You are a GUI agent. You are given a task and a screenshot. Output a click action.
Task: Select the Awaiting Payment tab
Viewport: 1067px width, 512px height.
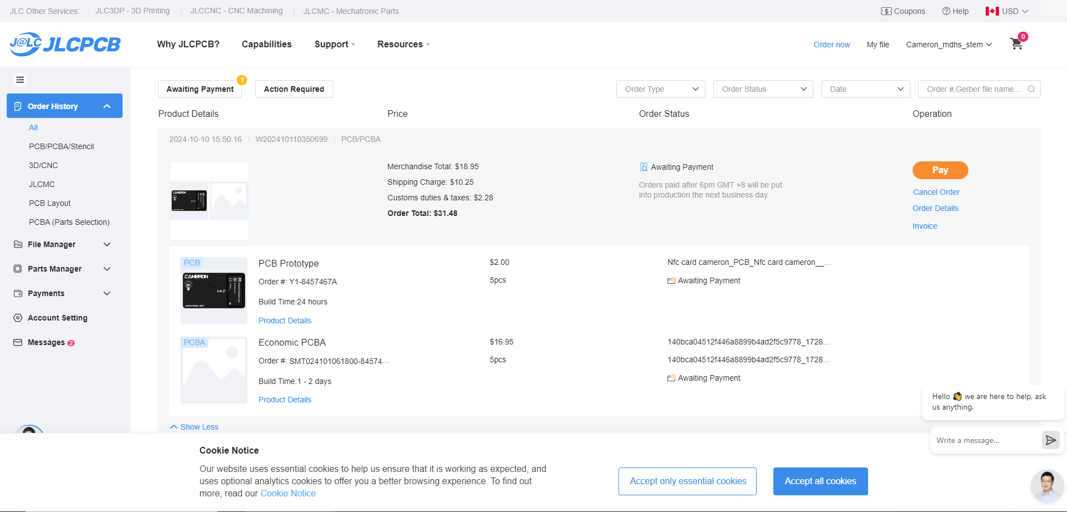click(200, 89)
